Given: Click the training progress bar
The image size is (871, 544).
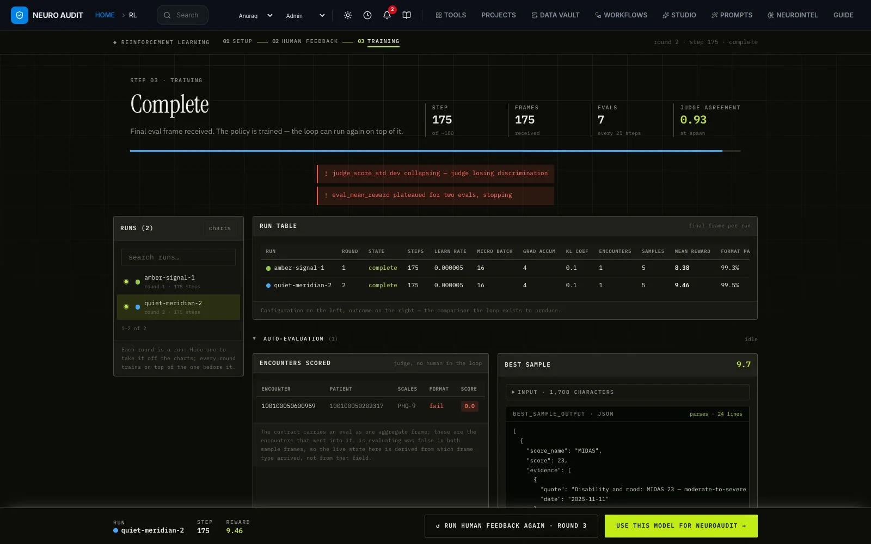Looking at the screenshot, I should [436, 151].
